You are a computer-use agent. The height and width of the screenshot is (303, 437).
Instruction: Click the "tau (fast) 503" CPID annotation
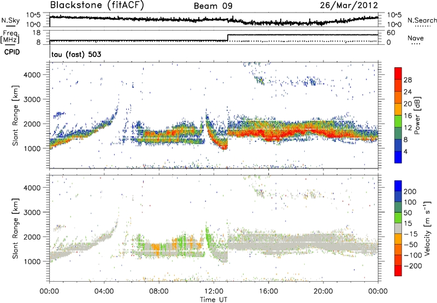pyautogui.click(x=76, y=54)
